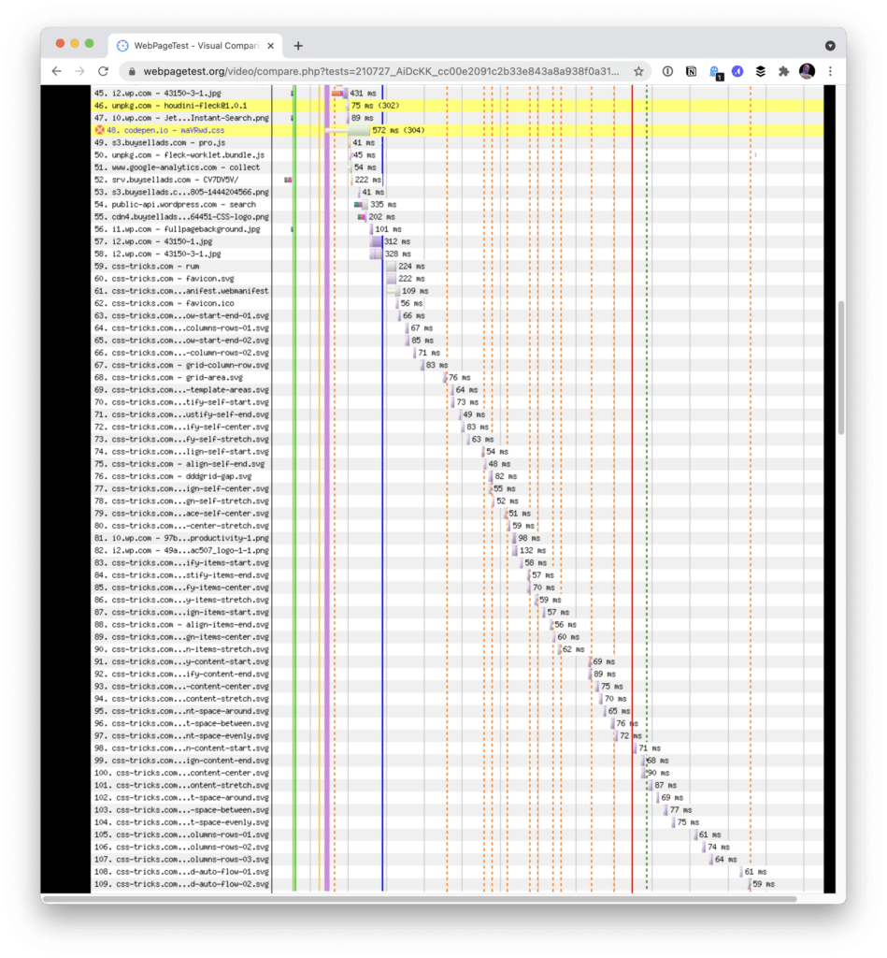Open the tab search dropdown arrow
This screenshot has width=887, height=958.
click(830, 46)
